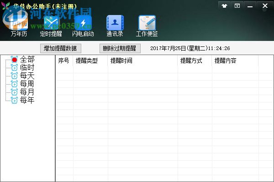Click the alarm clock icon beside 每月
274x182 pixels.
coord(14,92)
